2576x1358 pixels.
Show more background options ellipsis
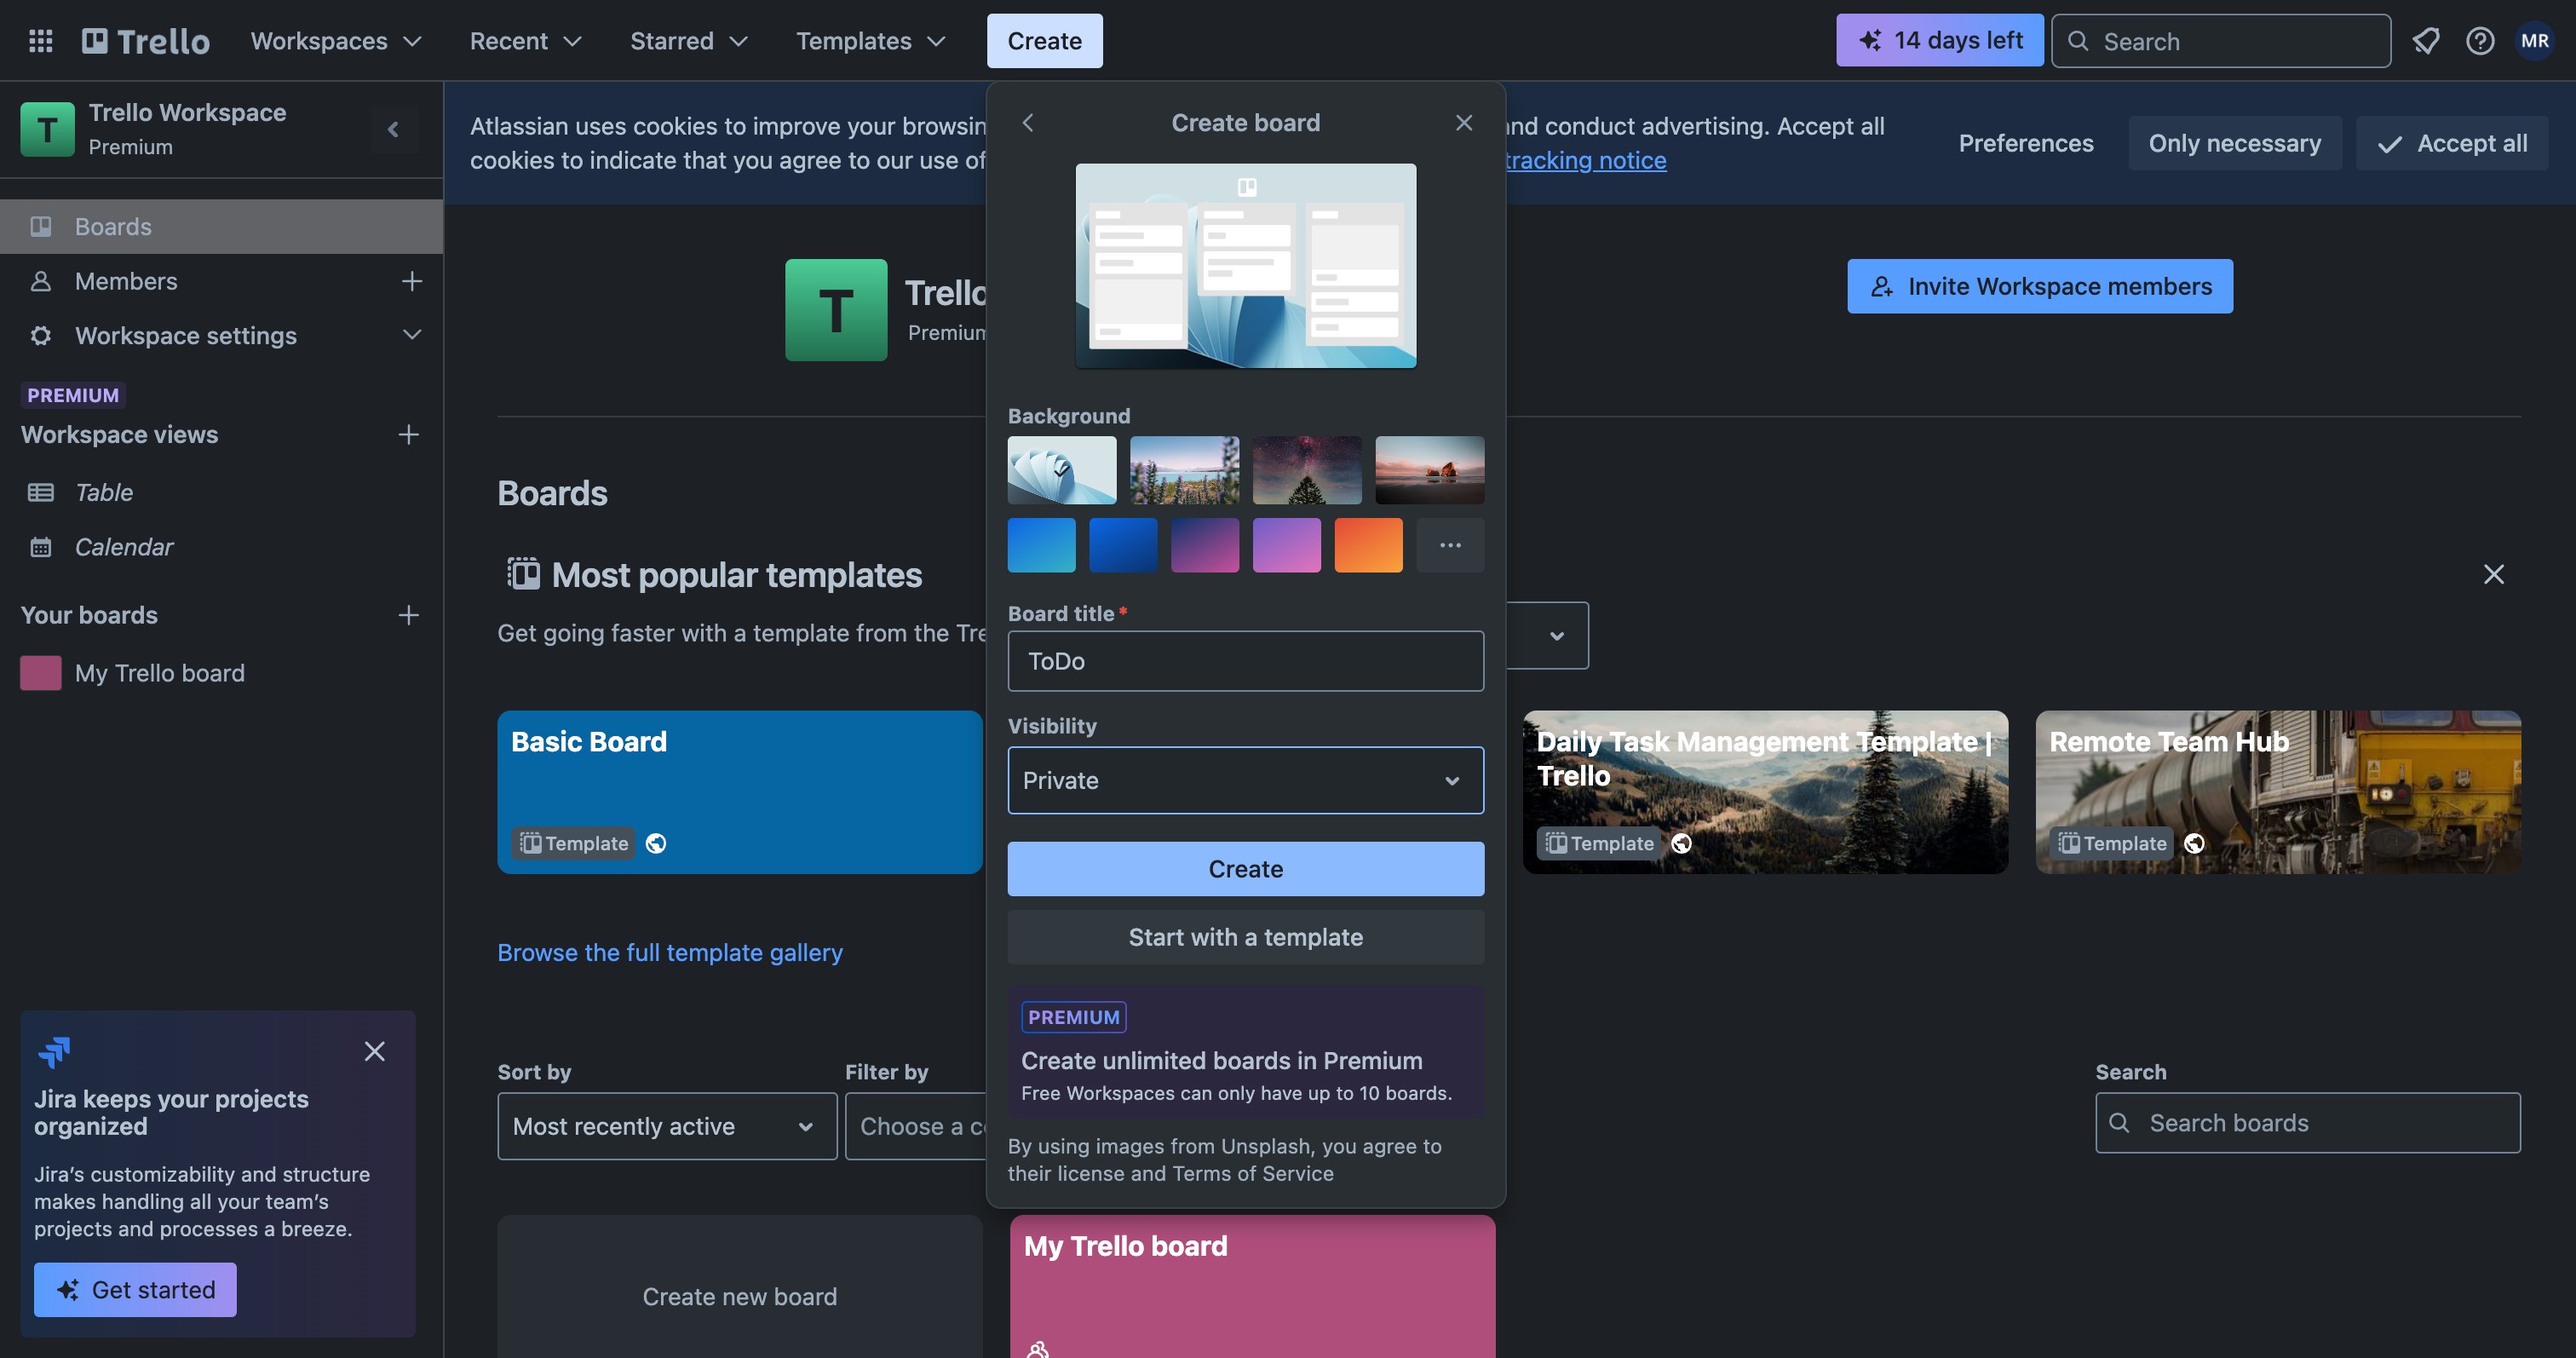click(1450, 545)
